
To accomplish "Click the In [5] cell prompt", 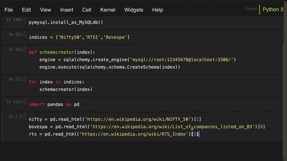I will (16, 34).
